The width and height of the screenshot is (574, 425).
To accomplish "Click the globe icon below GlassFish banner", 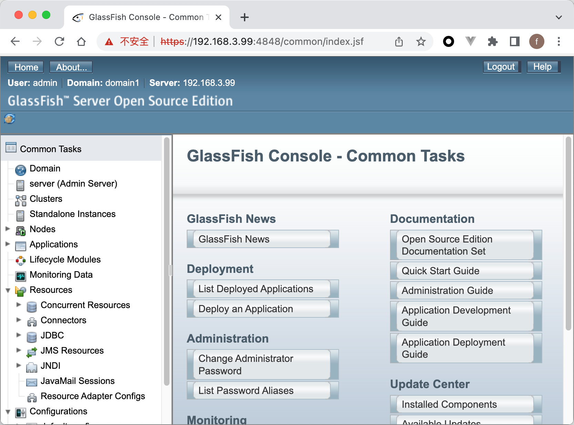I will [x=10, y=119].
